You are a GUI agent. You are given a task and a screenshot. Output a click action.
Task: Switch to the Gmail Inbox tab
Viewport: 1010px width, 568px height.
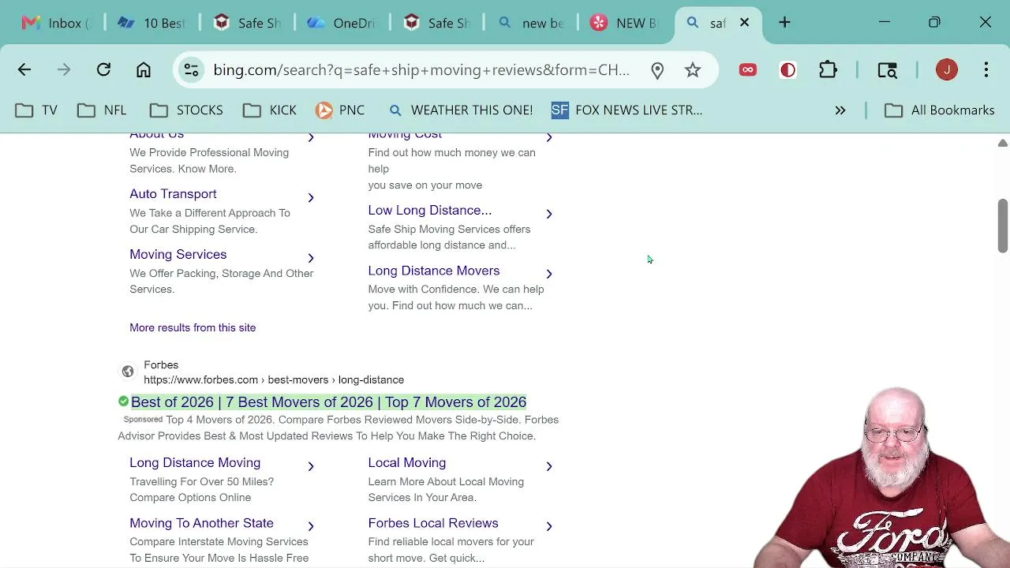click(55, 23)
